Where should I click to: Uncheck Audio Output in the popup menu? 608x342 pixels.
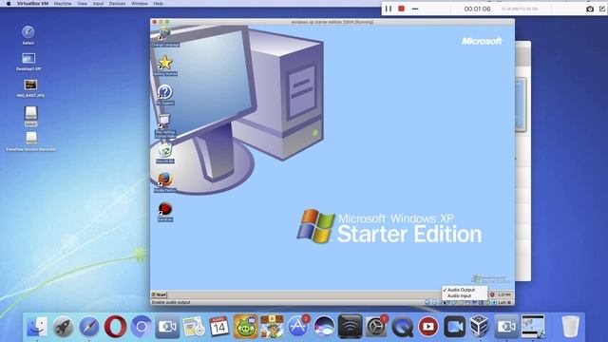pyautogui.click(x=461, y=290)
